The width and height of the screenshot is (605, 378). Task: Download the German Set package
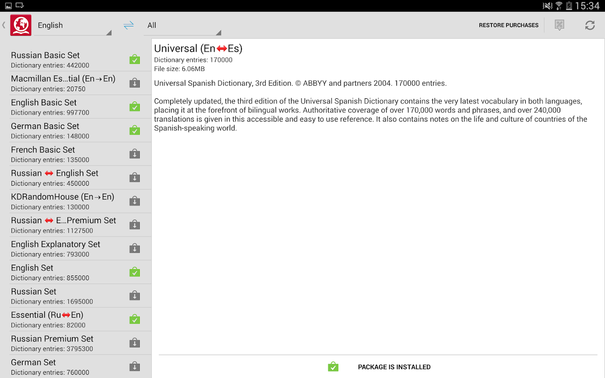pos(134,366)
